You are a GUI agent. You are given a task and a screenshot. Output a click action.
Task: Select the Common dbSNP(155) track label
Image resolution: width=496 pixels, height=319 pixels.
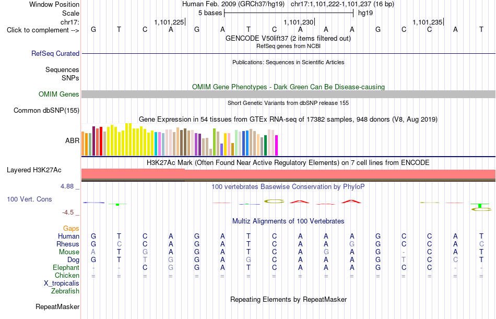(46, 111)
